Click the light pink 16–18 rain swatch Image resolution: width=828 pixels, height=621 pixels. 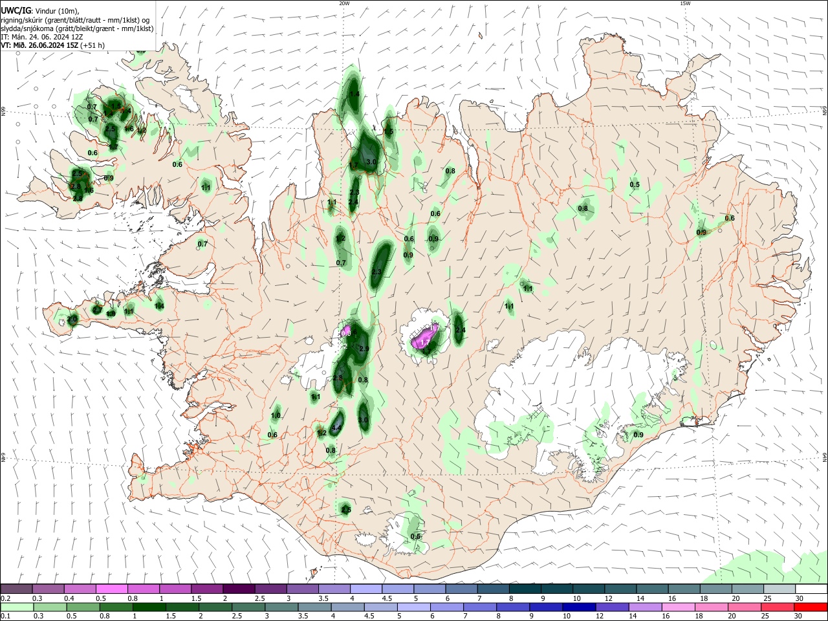pyautogui.click(x=677, y=607)
